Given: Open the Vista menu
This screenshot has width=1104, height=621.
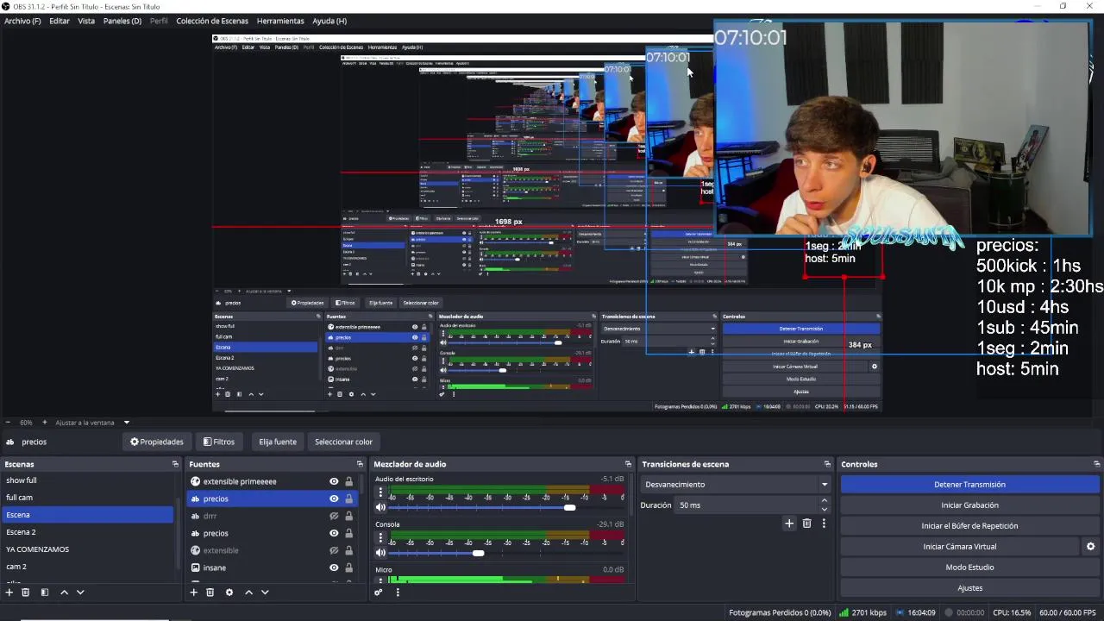Looking at the screenshot, I should (86, 21).
